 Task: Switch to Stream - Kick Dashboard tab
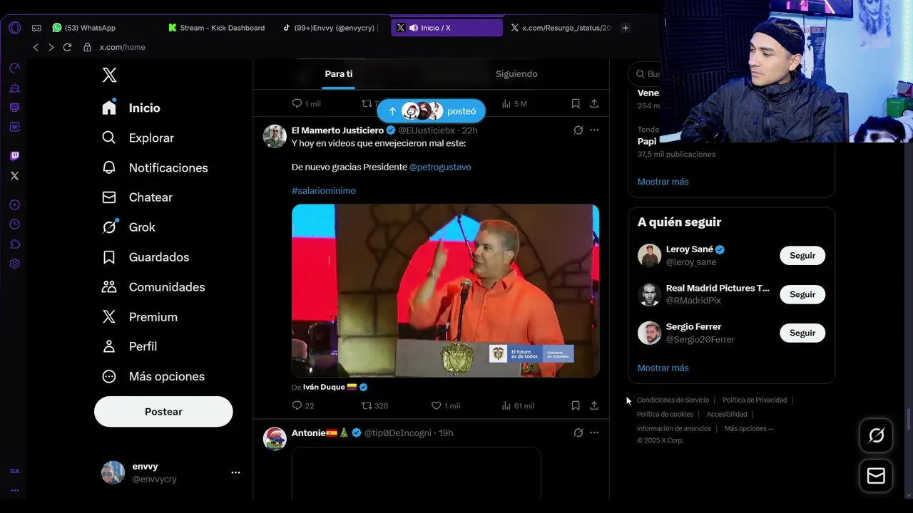[217, 28]
